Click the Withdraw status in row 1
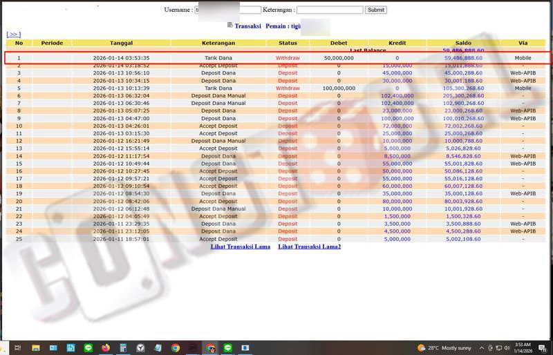This screenshot has width=553, height=355. [x=288, y=58]
